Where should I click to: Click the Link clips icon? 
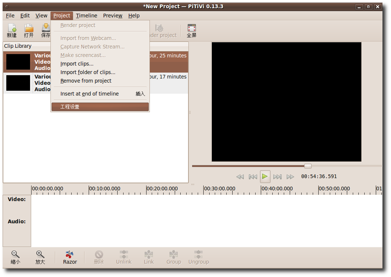149,257
